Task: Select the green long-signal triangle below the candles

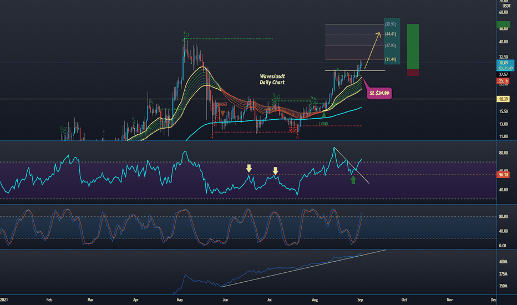Action: tap(324, 115)
